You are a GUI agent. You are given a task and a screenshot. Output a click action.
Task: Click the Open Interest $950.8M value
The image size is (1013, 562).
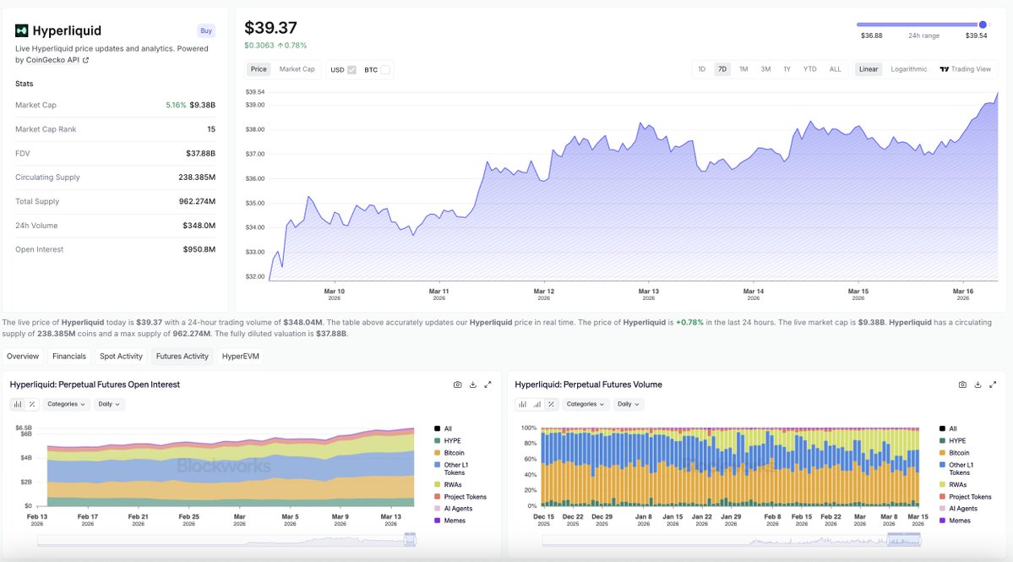pyautogui.click(x=199, y=249)
